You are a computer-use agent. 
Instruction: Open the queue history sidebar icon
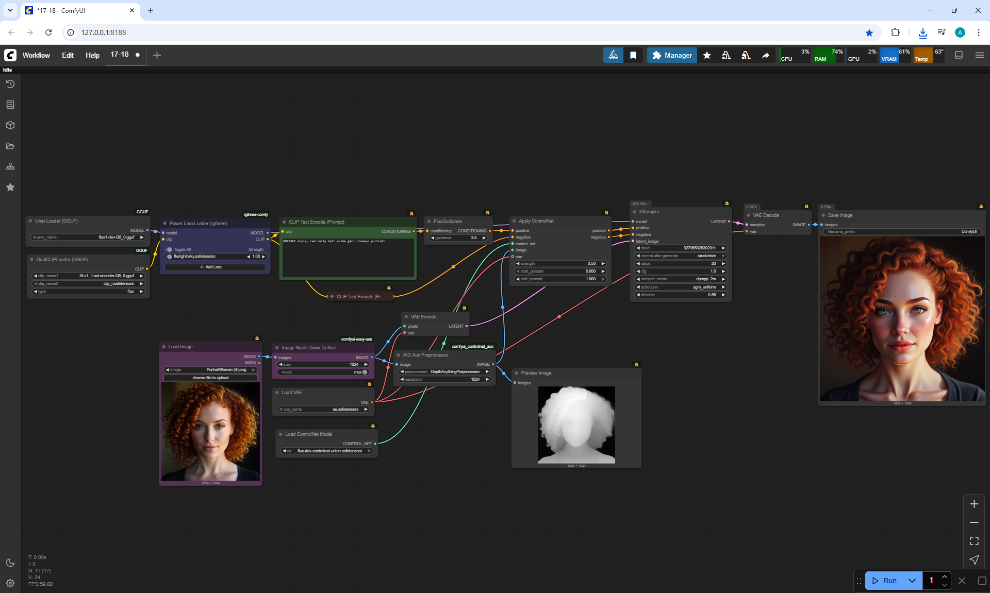[x=10, y=84]
